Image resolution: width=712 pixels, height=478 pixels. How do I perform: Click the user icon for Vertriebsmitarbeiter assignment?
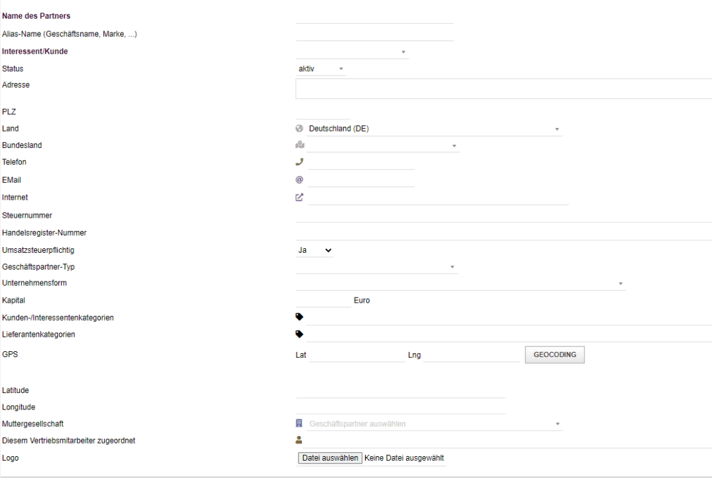tap(299, 439)
